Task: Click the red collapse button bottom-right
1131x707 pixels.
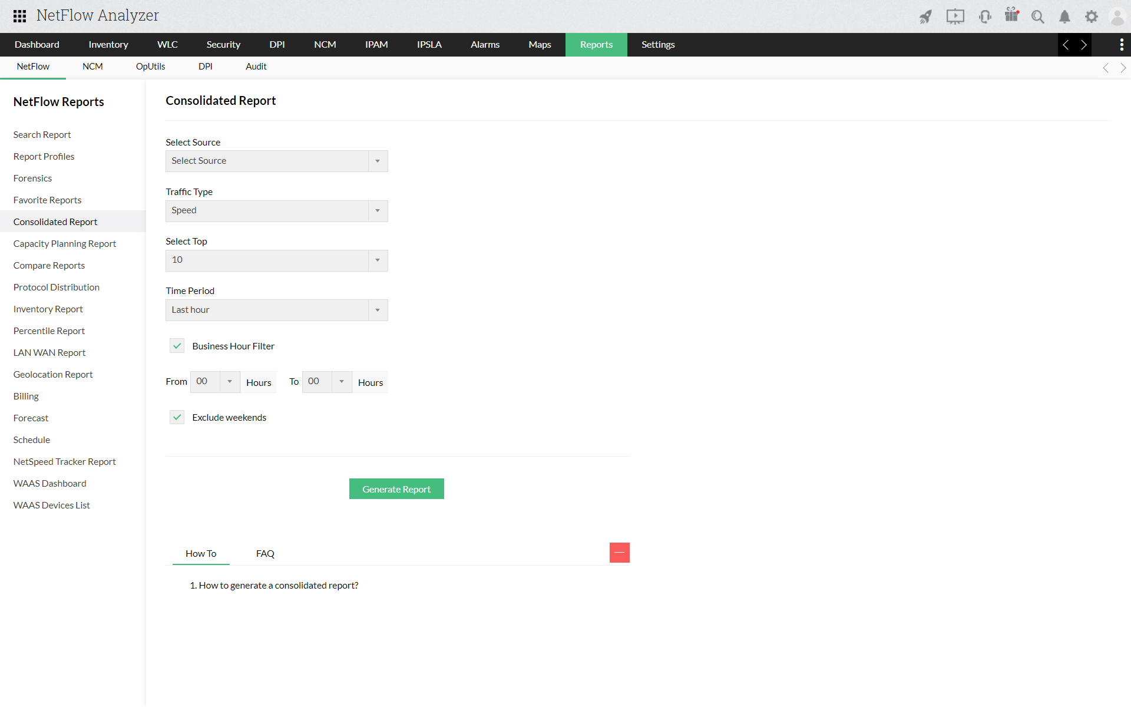Action: click(x=620, y=552)
